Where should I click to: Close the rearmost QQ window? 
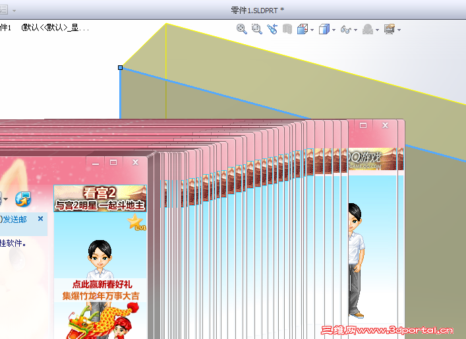(385, 125)
